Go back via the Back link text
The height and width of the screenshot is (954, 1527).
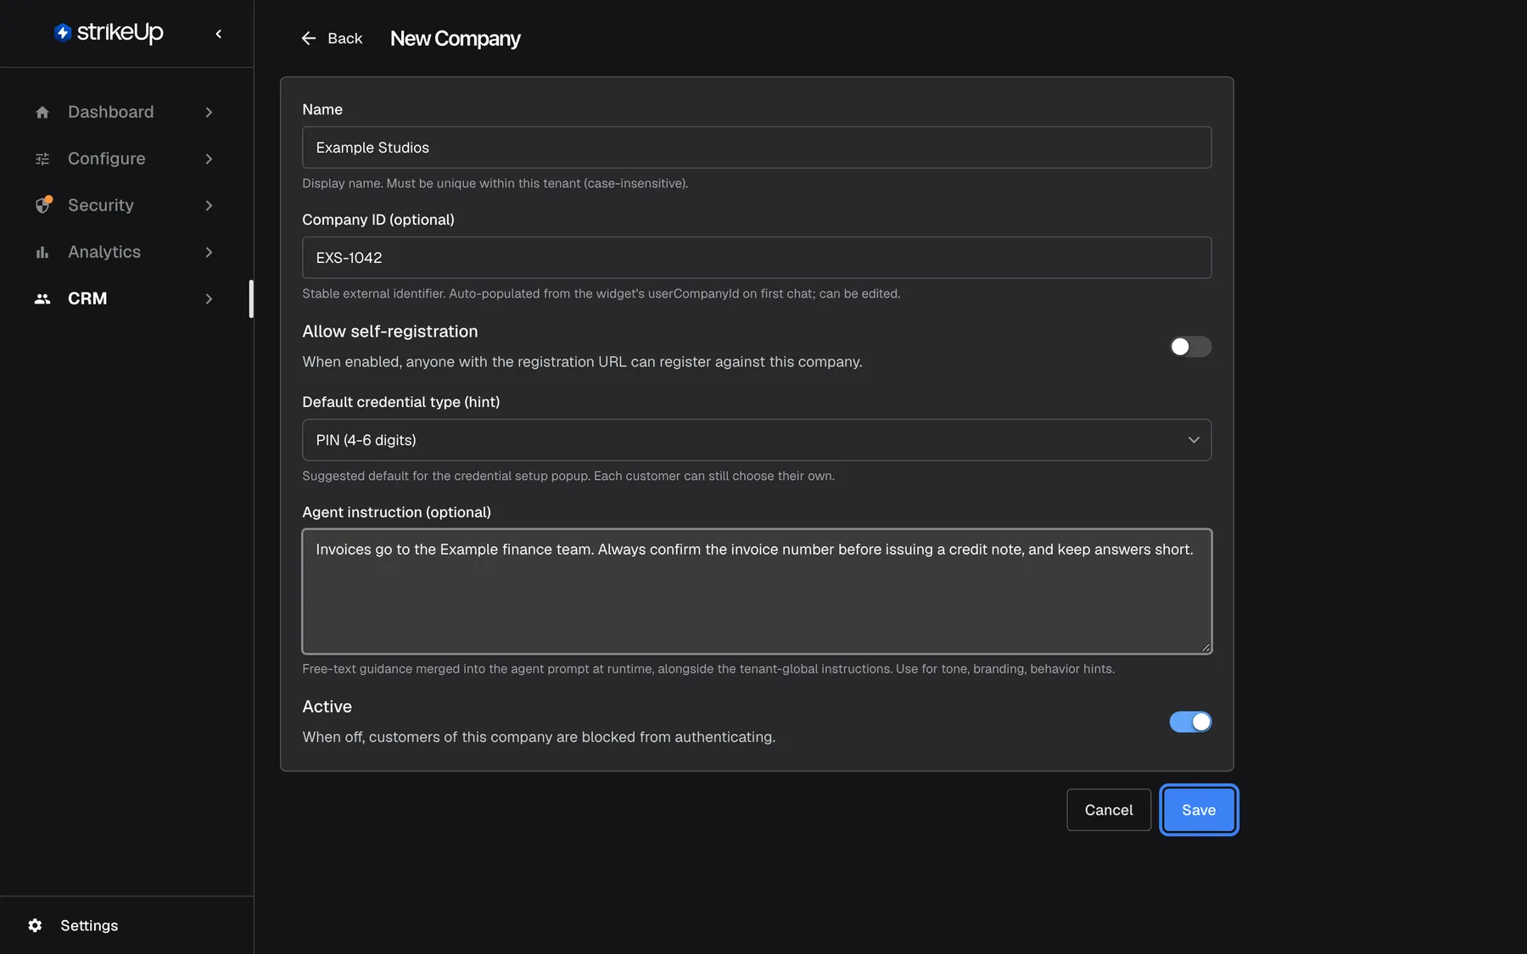pyautogui.click(x=344, y=38)
